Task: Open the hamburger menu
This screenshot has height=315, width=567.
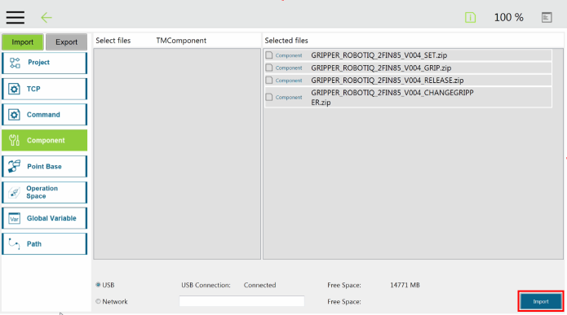Action: coord(16,17)
